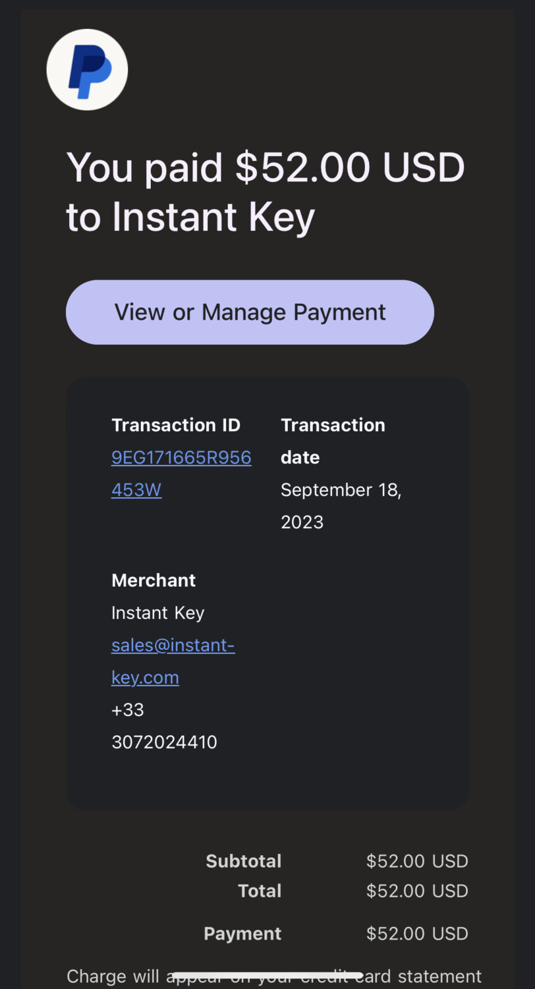Click the 'Payment' label
535x989 pixels.
(242, 934)
